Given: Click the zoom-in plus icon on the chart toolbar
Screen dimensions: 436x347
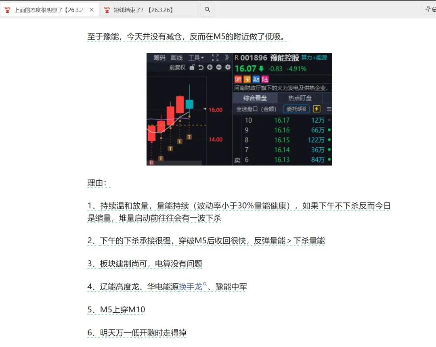Looking at the screenshot, I should click(x=210, y=67).
